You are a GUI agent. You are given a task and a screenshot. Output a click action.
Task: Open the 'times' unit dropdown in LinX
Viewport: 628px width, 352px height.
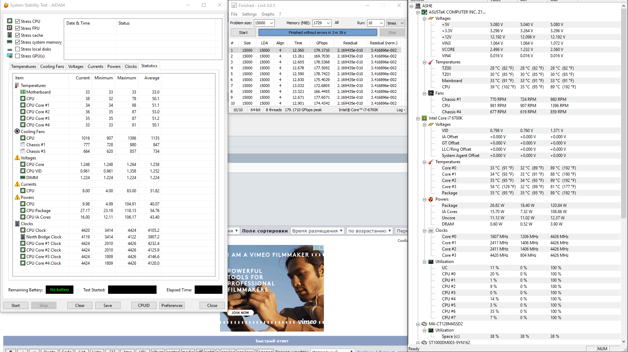click(396, 23)
